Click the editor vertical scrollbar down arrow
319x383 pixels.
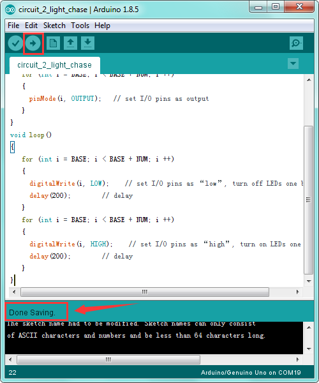click(309, 281)
